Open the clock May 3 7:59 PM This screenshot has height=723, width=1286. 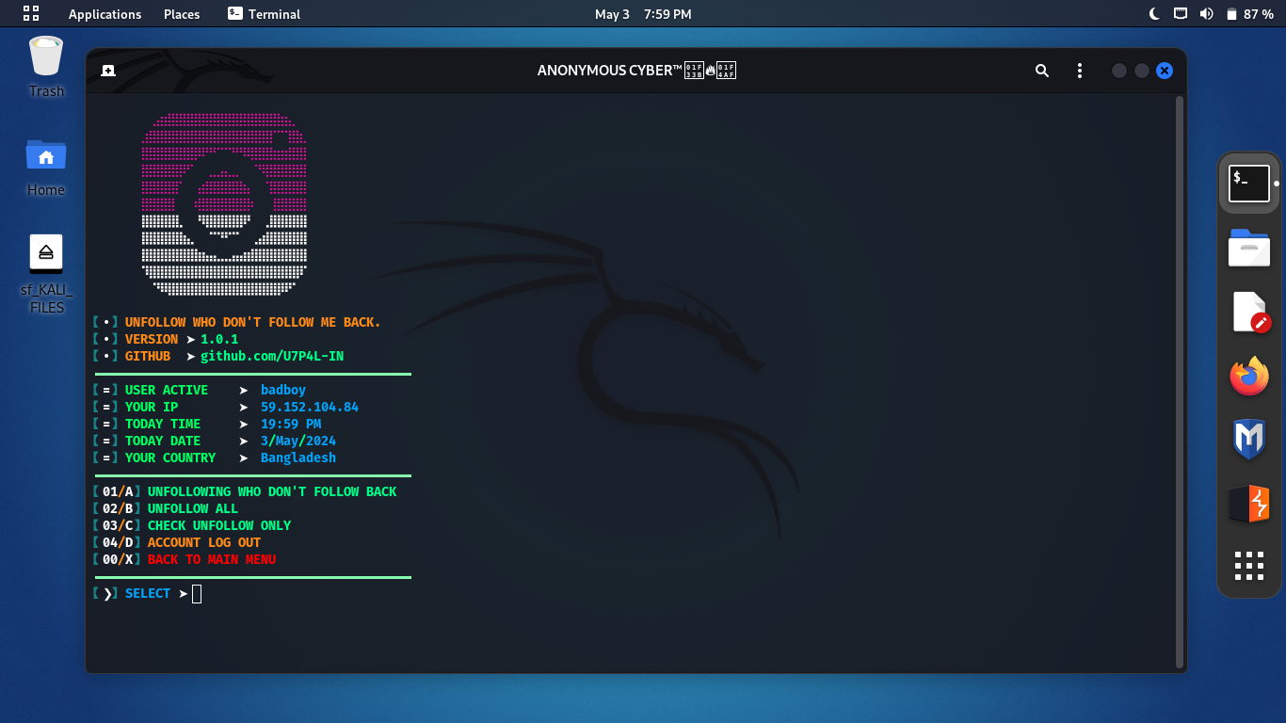[643, 14]
